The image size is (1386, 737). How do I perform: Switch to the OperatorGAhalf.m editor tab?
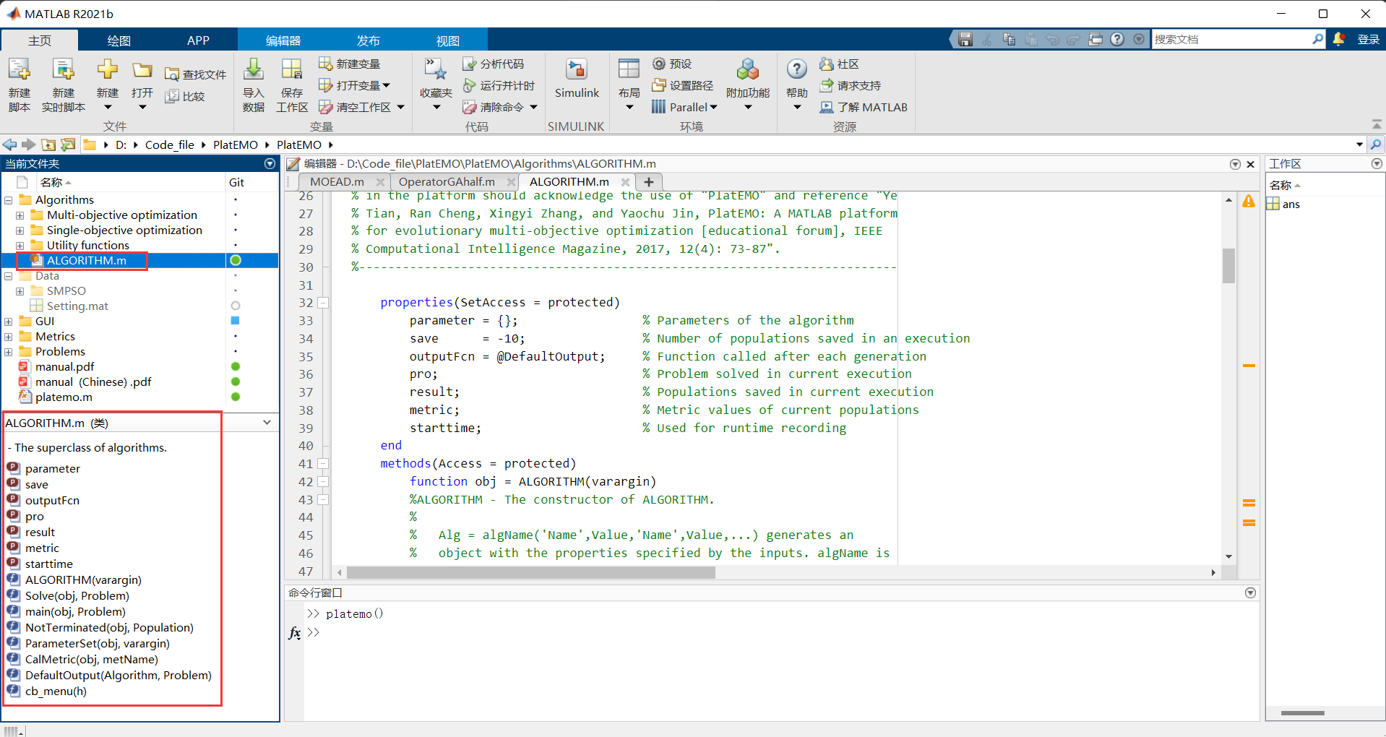point(447,181)
